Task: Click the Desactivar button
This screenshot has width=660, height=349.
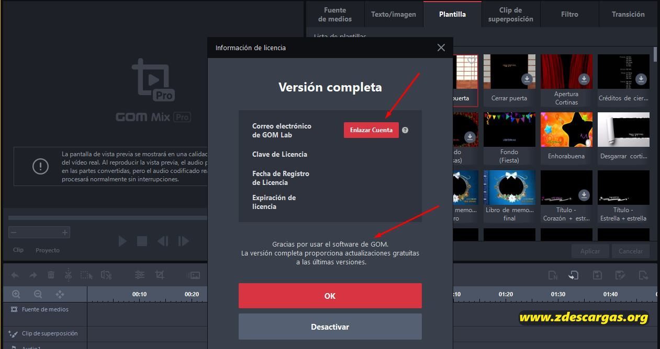Action: coord(330,327)
